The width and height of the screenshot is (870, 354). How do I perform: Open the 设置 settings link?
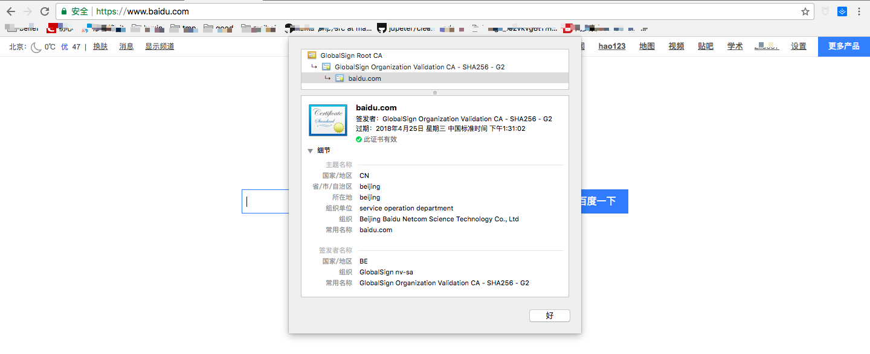[799, 46]
